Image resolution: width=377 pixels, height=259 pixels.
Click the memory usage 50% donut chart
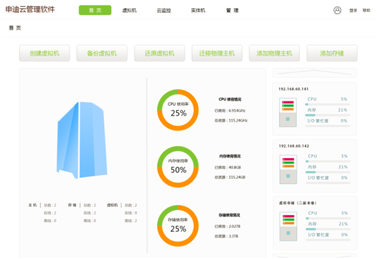tap(178, 167)
